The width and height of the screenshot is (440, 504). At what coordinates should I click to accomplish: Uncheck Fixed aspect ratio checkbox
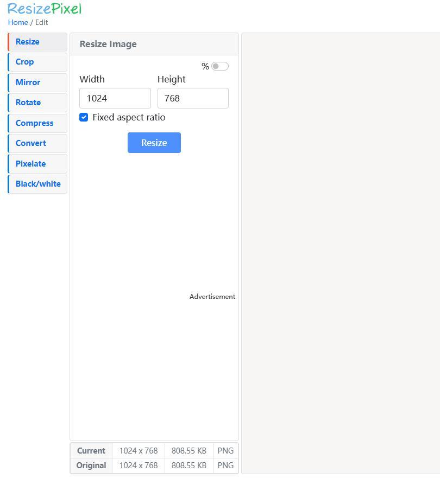click(84, 117)
